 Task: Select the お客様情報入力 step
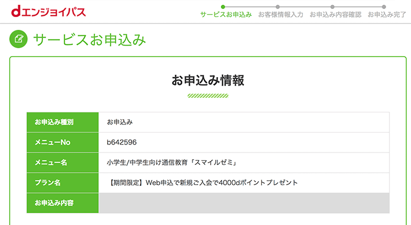[281, 15]
